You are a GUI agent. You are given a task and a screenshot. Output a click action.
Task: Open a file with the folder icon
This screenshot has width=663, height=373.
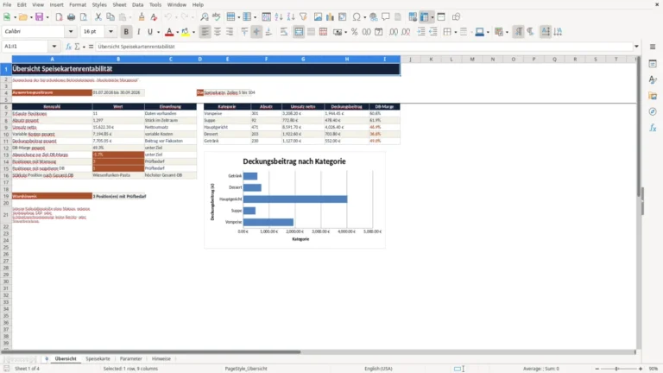coord(22,17)
